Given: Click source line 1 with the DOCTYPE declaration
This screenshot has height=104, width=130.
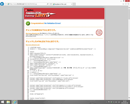Looking at the screenshot, I should (x=35, y=47).
